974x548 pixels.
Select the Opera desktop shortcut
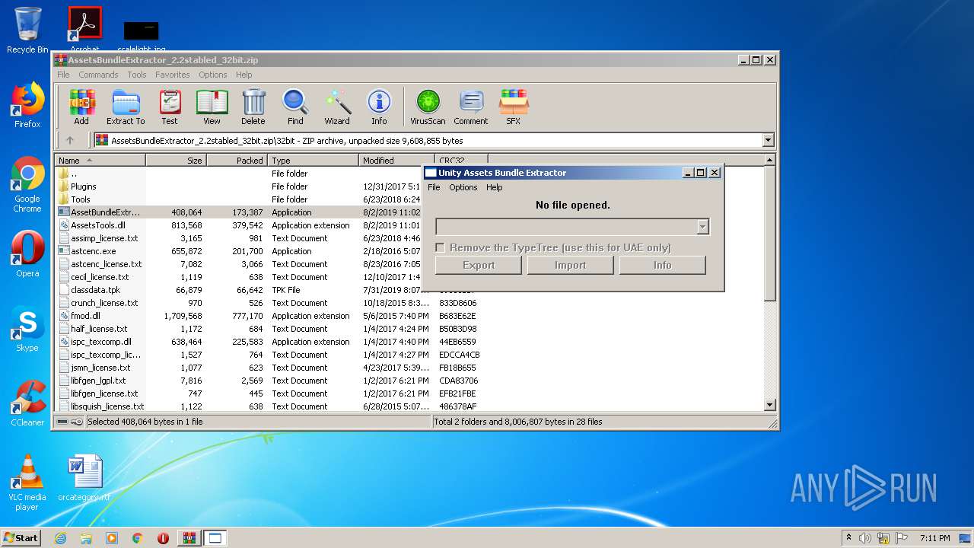pos(27,254)
